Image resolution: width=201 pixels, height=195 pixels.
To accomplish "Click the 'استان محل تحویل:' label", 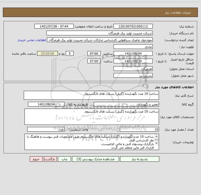I will 181,69.
